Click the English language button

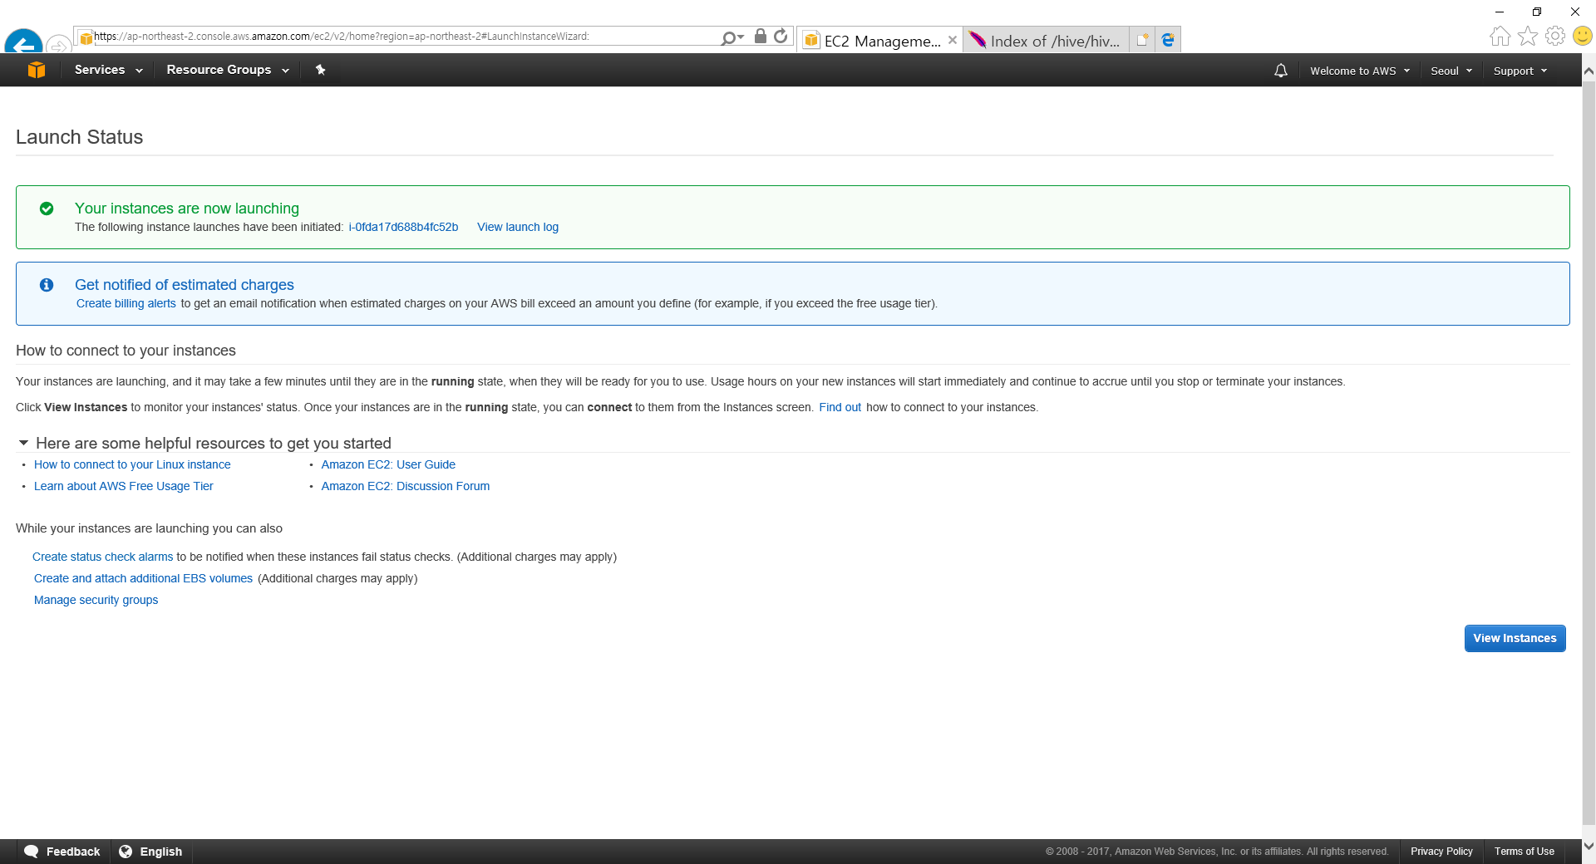151,852
